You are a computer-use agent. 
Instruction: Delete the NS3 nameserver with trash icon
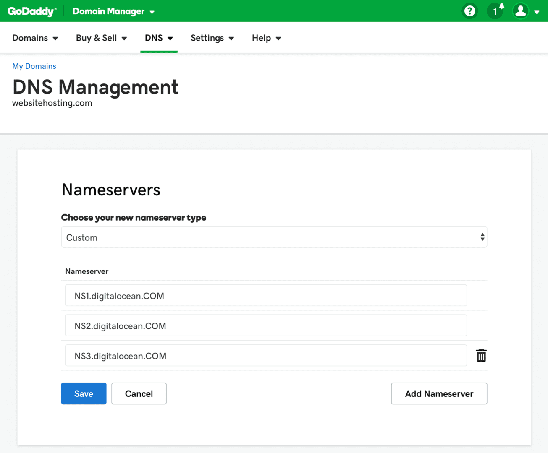(x=481, y=356)
